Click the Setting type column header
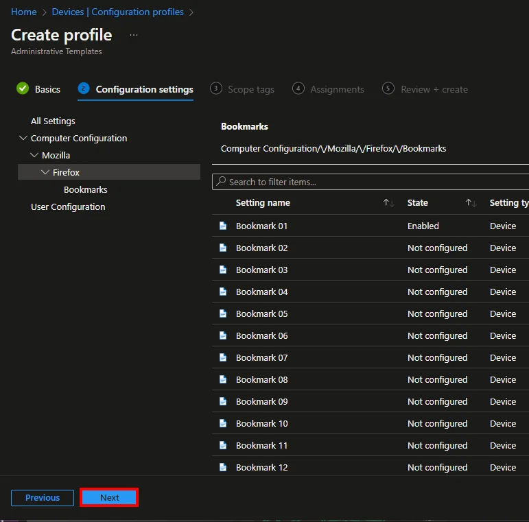The image size is (529, 522). coord(509,202)
